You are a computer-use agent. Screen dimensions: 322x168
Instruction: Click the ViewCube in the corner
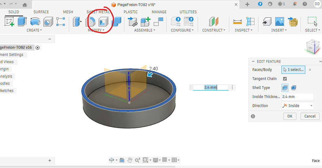pyautogui.click(x=311, y=47)
